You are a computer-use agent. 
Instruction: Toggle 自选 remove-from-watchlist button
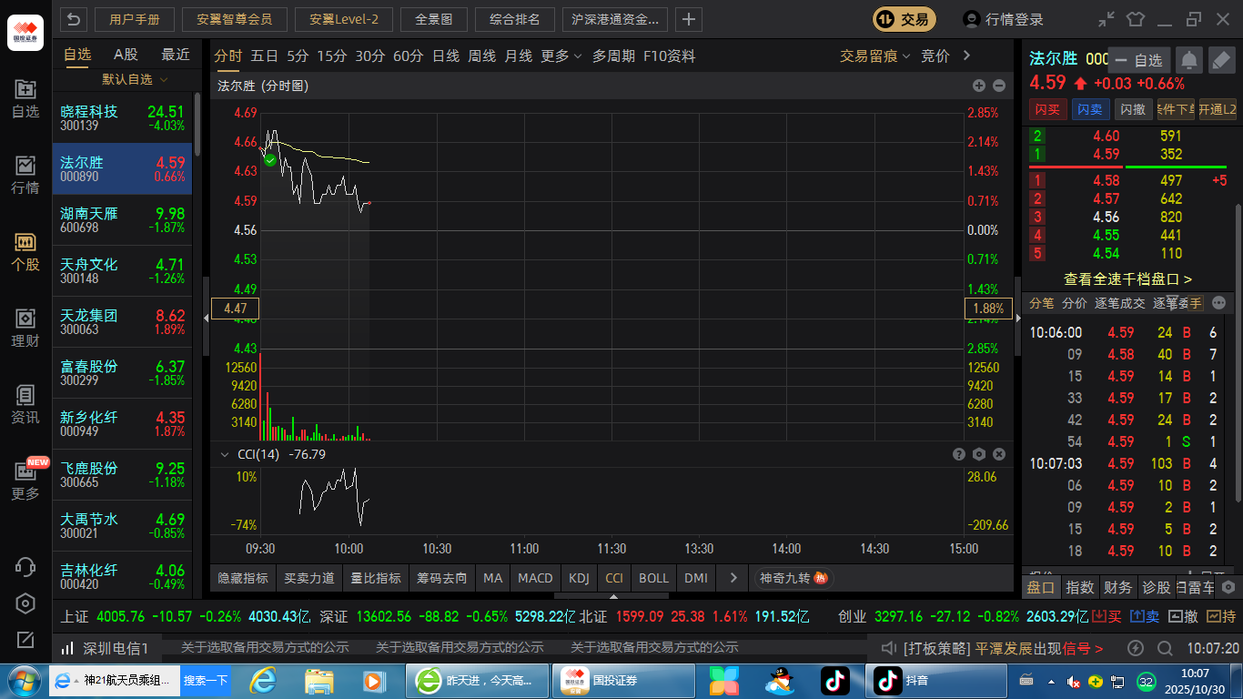[1138, 60]
